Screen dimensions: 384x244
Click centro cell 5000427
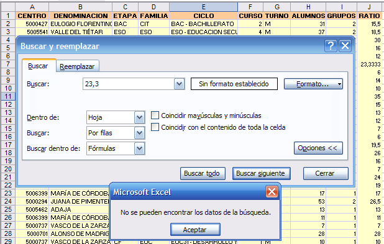point(32,24)
